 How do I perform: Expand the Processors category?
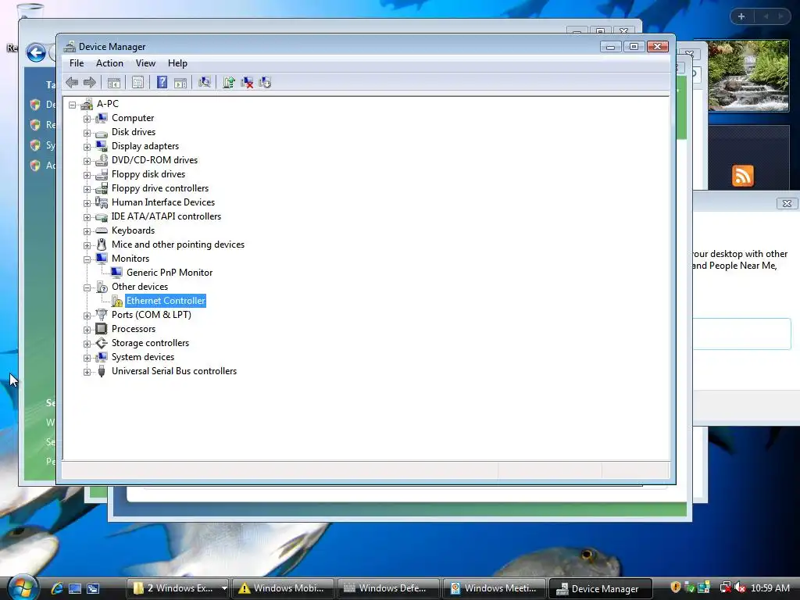(87, 330)
